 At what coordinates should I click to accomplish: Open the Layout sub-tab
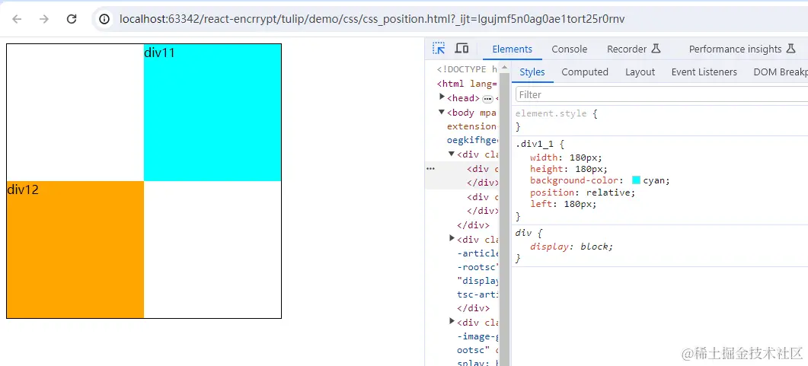pos(640,72)
